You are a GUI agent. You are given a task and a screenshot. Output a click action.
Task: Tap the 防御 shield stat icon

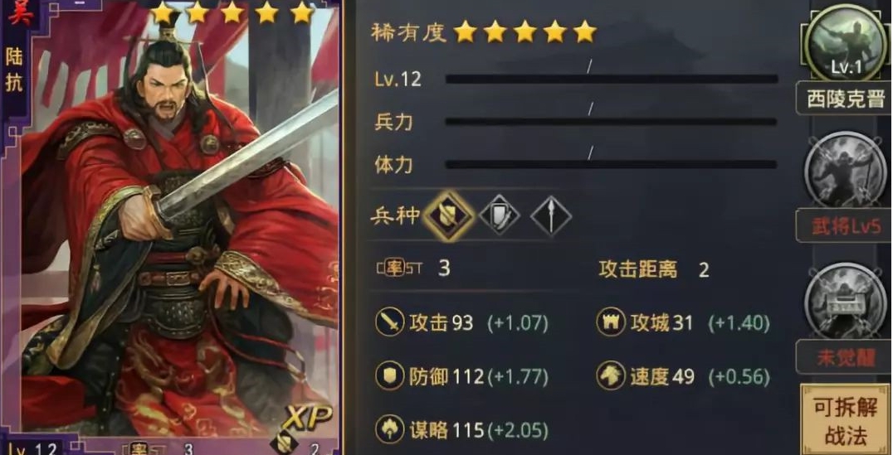point(389,376)
